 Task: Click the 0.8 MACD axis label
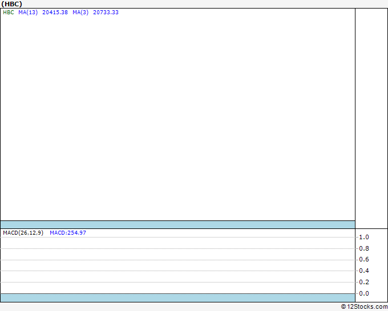tap(364, 248)
